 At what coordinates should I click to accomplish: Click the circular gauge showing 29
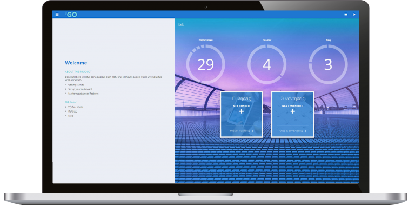(x=206, y=64)
